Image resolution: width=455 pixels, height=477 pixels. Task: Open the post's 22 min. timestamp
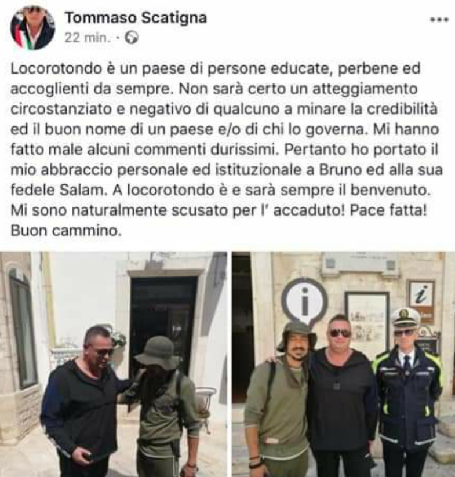point(87,38)
